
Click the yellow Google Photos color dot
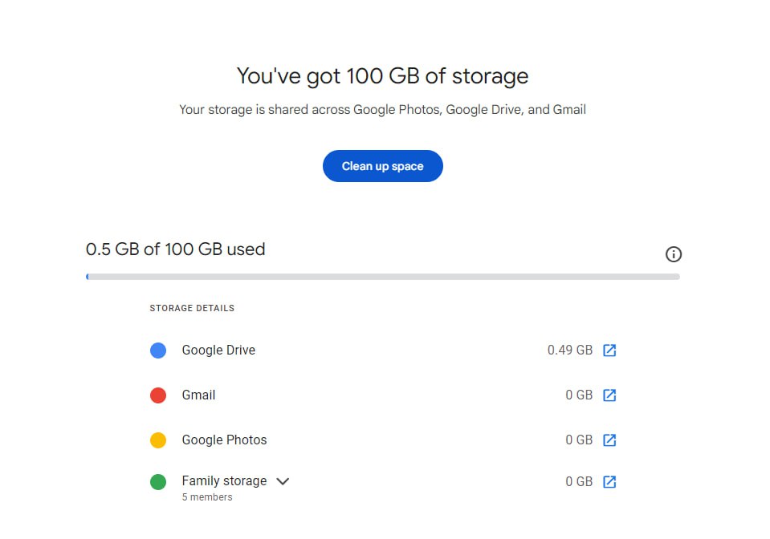(x=158, y=440)
